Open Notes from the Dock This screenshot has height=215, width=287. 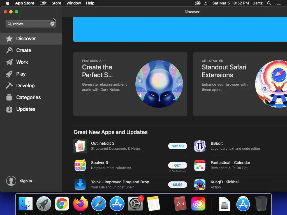click(x=153, y=204)
